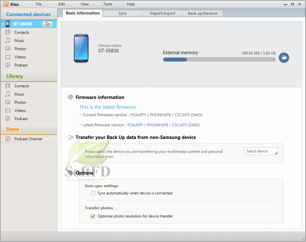Click the Options gear icon
The width and height of the screenshot is (306, 242).
70,173
